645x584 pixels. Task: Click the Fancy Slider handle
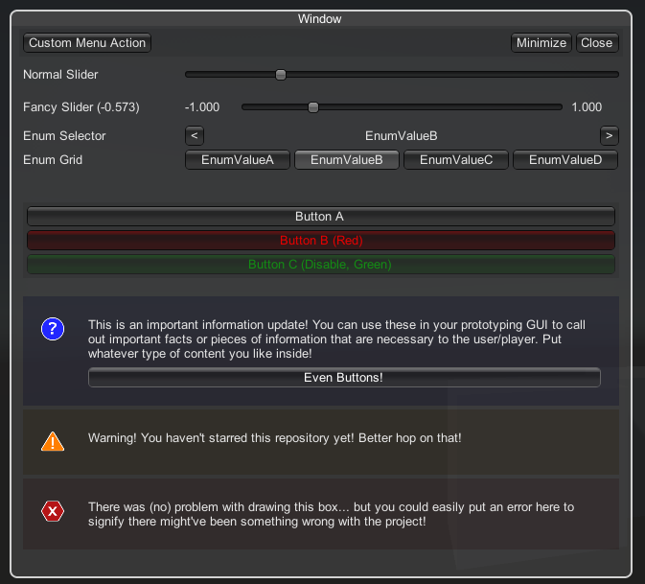tap(313, 107)
